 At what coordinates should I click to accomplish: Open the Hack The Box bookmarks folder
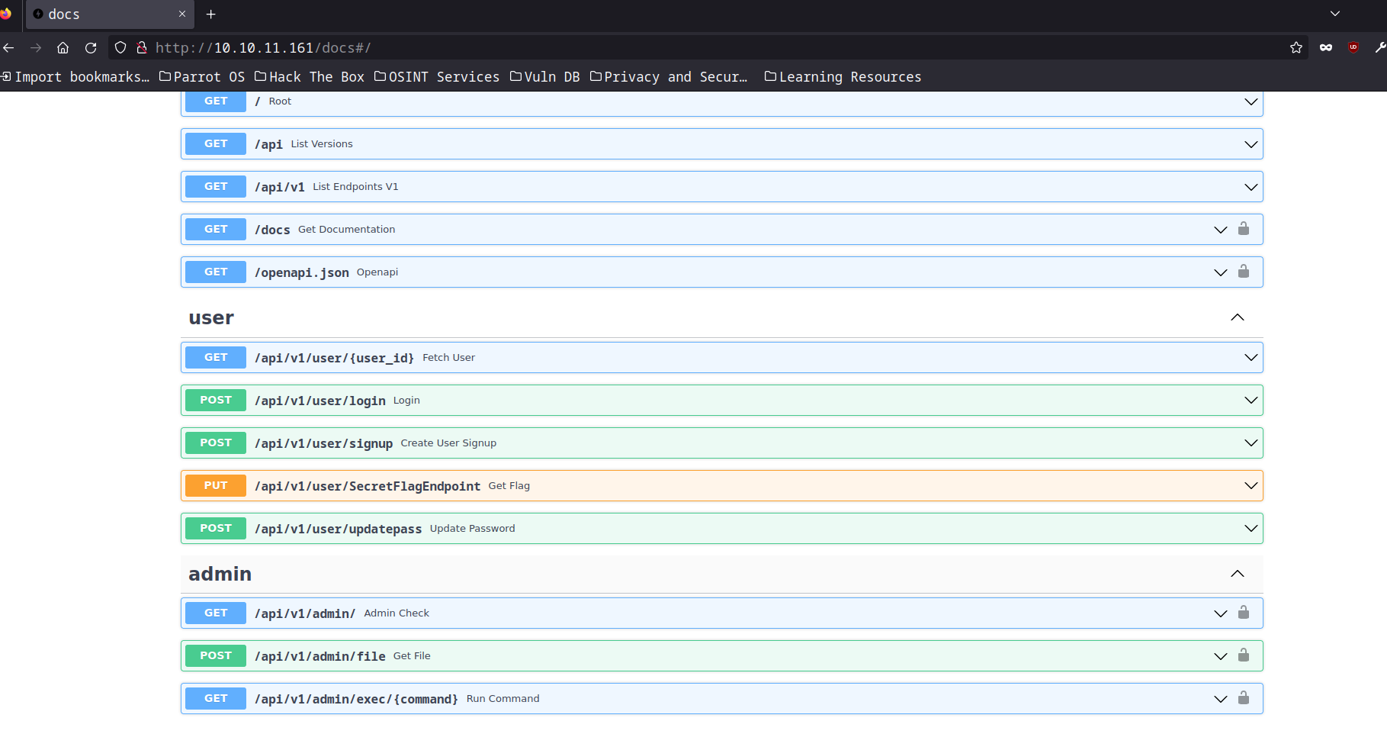310,76
